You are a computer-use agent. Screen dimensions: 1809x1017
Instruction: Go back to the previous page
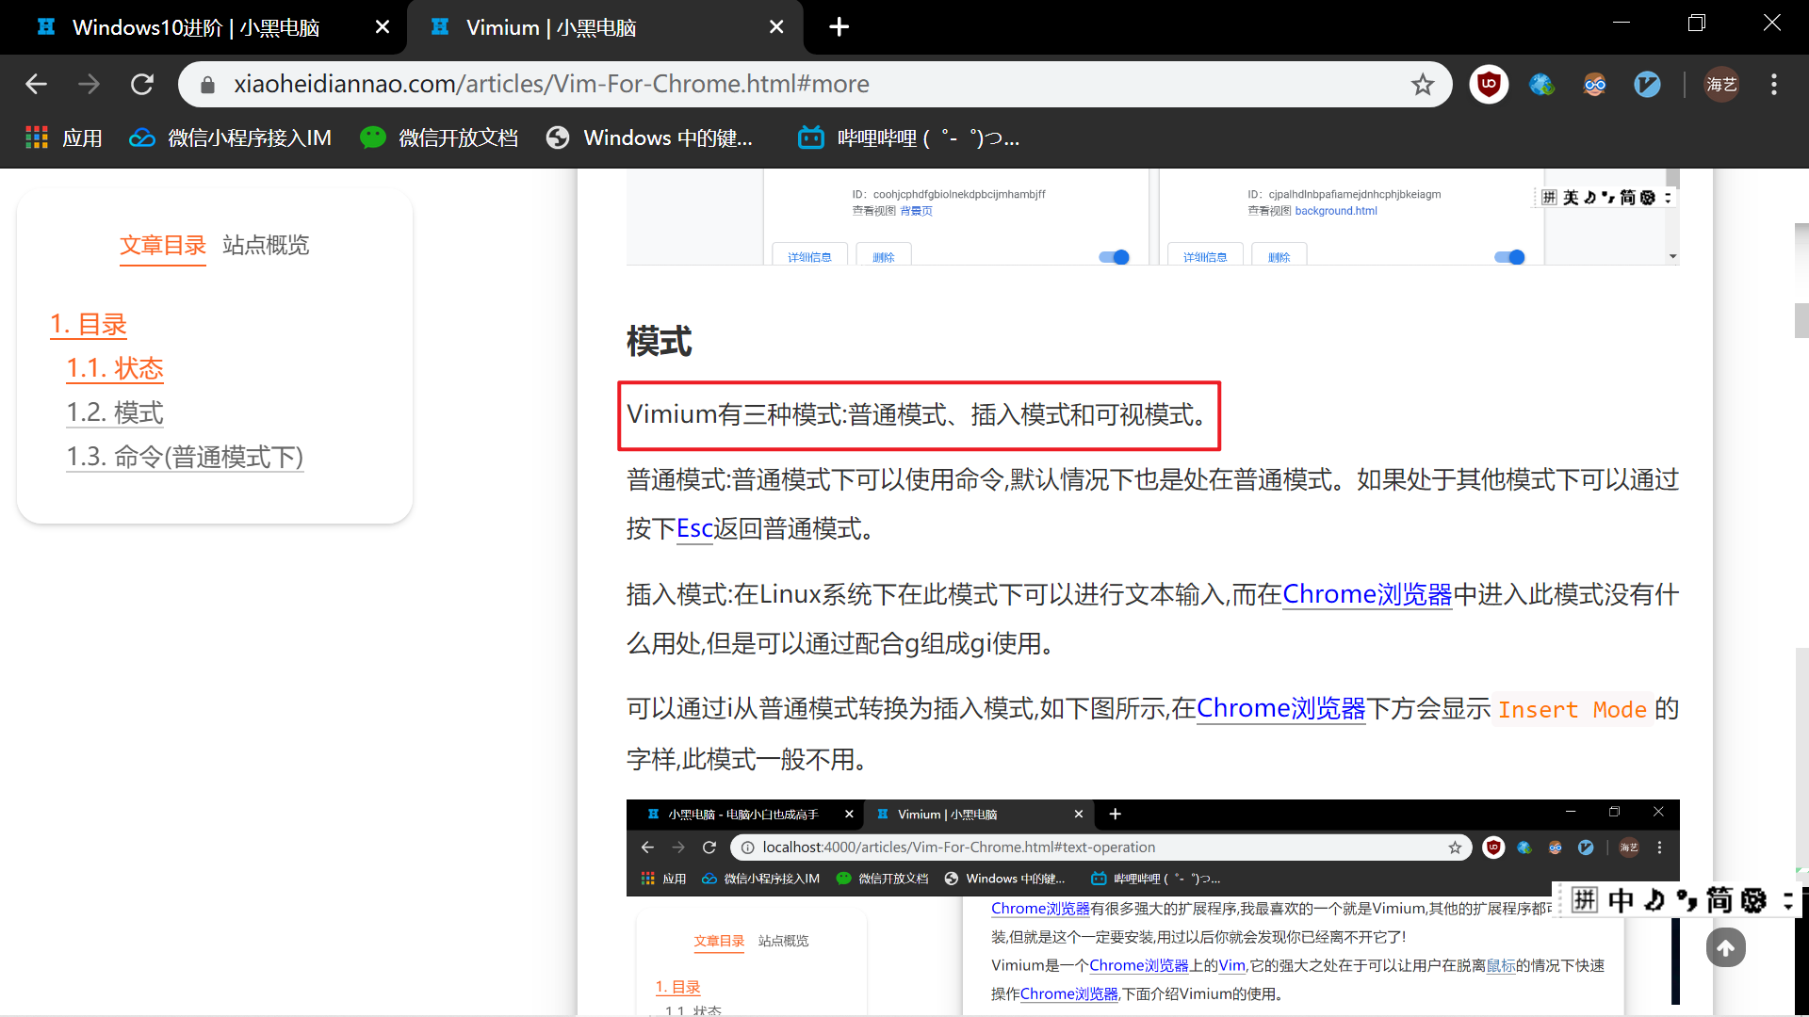point(36,85)
